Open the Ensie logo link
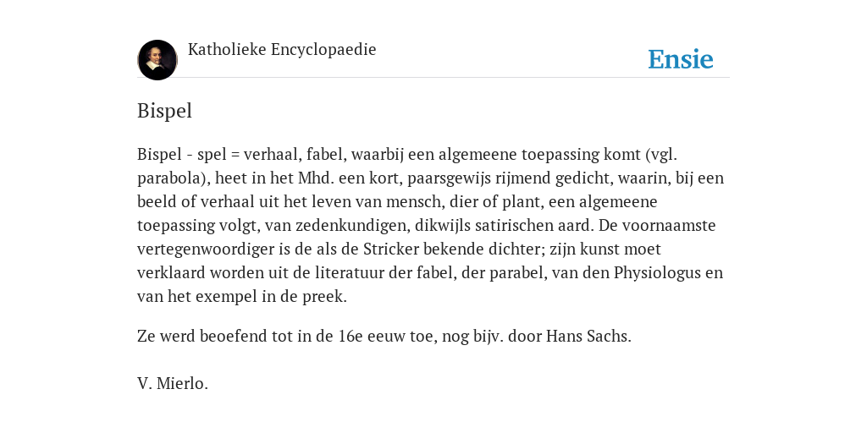 [681, 59]
